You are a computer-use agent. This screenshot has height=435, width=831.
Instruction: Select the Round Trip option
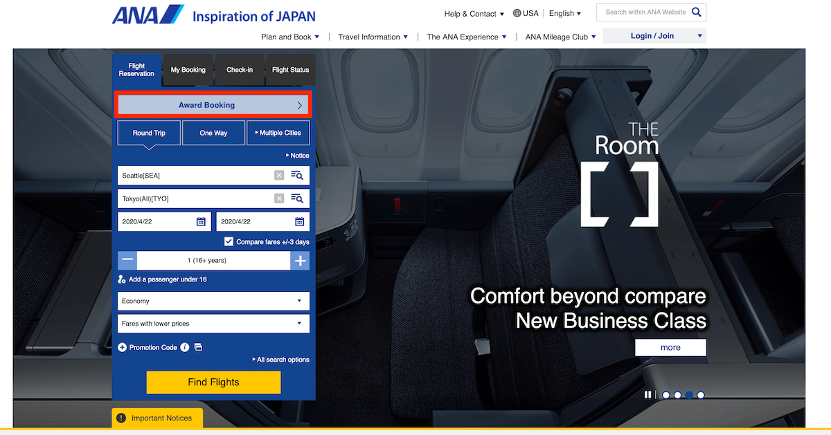149,133
